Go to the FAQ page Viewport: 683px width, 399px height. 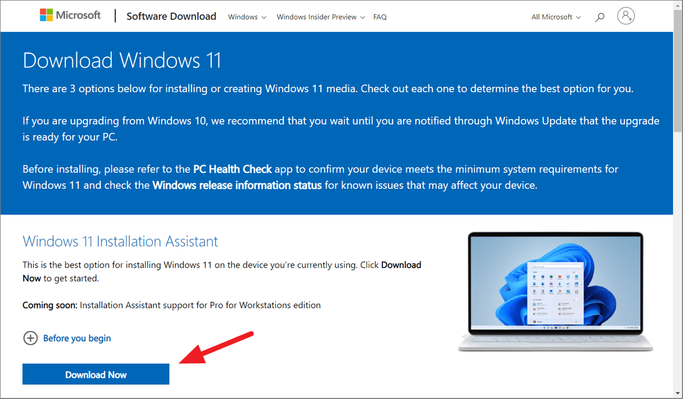[380, 17]
